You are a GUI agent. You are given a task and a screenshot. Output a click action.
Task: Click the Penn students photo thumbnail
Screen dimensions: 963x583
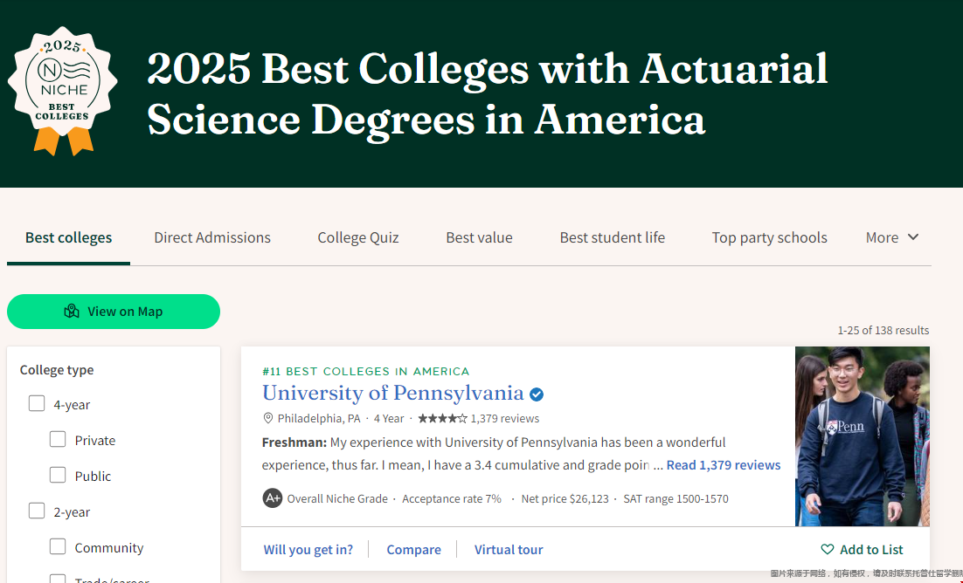(863, 436)
